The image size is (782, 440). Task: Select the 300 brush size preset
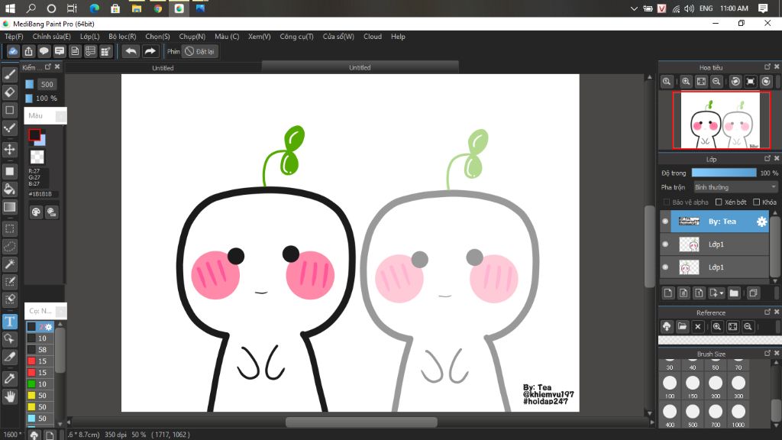click(x=738, y=387)
